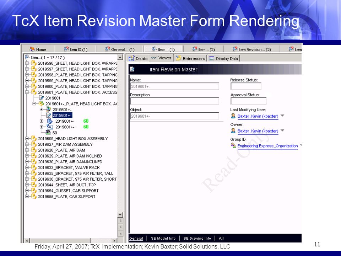
Task: Click the folder icon of 2019609_HEAD LIGHT BOX ASSEMBLY
Action: [x=34, y=138]
